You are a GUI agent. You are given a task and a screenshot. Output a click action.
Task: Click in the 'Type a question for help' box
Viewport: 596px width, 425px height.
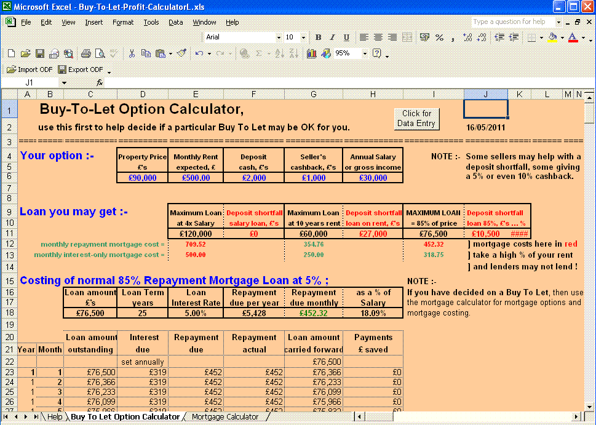click(513, 22)
